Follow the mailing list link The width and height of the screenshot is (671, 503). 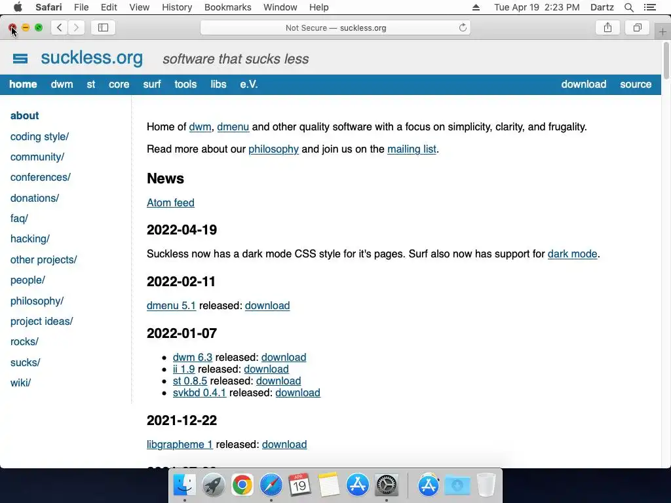[412, 149]
